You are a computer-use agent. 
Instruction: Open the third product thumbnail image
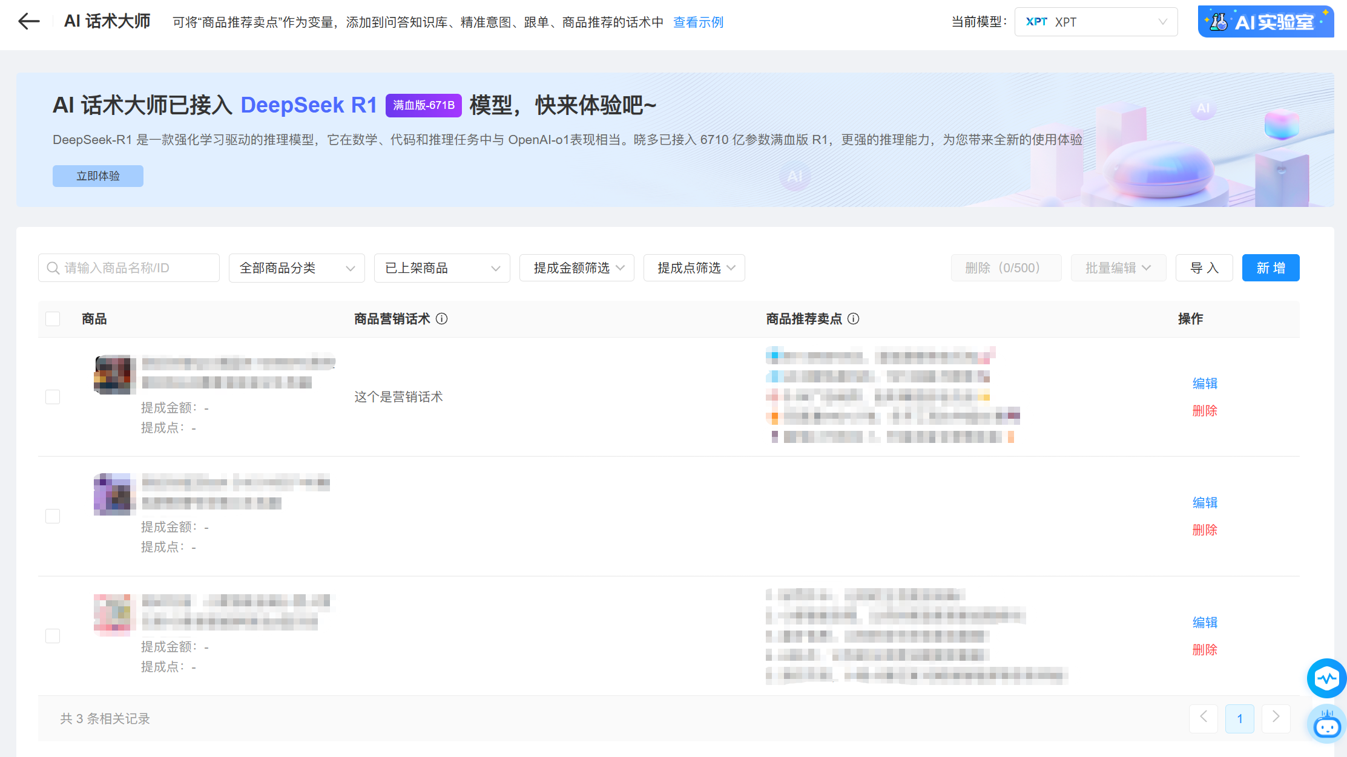[113, 614]
